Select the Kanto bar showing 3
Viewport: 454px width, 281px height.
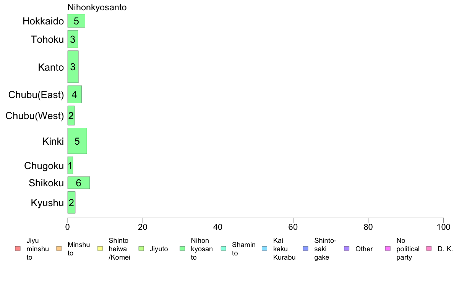(x=73, y=66)
